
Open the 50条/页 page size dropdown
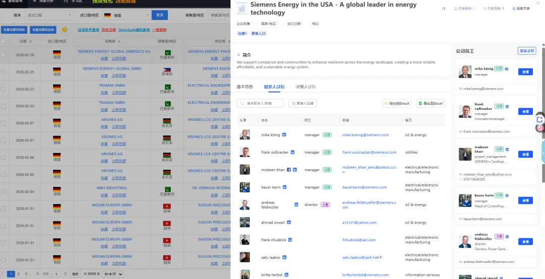click(113, 274)
